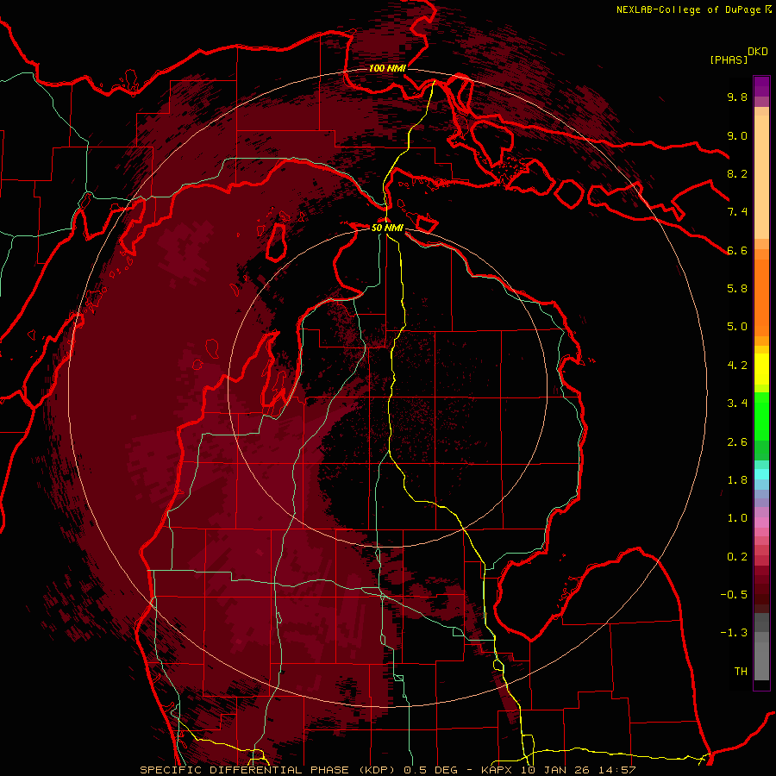Image resolution: width=776 pixels, height=776 pixels.
Task: Pick the cyan color bar segment
Action: (x=761, y=474)
